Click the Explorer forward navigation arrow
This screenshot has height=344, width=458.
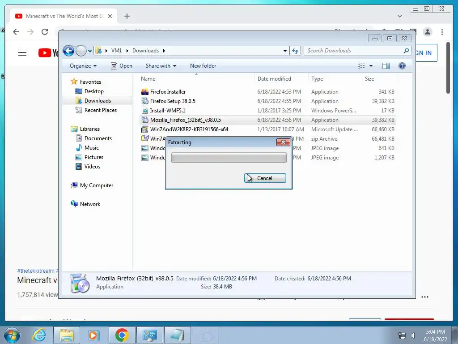click(x=81, y=51)
